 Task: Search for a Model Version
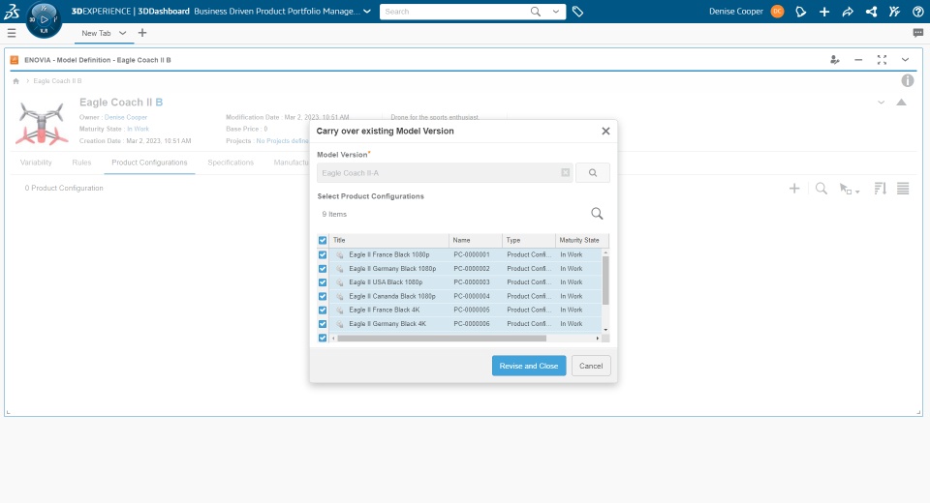click(593, 173)
